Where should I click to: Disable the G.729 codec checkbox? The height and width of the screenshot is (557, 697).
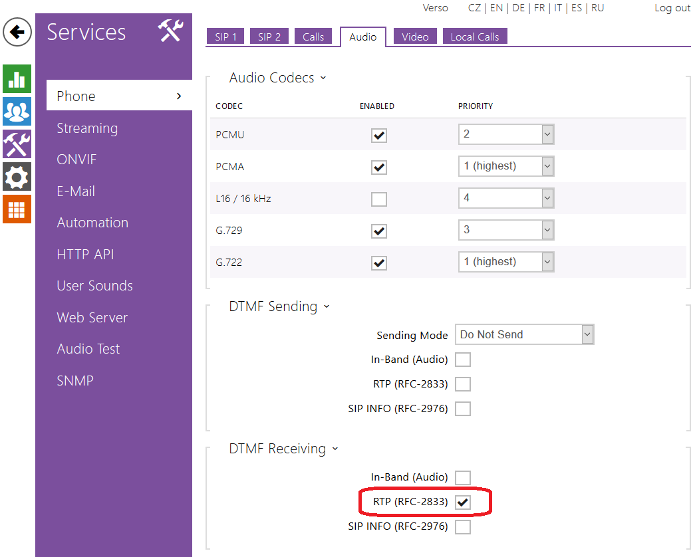pos(379,231)
